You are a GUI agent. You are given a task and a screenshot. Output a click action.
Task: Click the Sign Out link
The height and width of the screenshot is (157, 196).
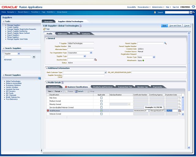pyautogui.click(x=176, y=7)
